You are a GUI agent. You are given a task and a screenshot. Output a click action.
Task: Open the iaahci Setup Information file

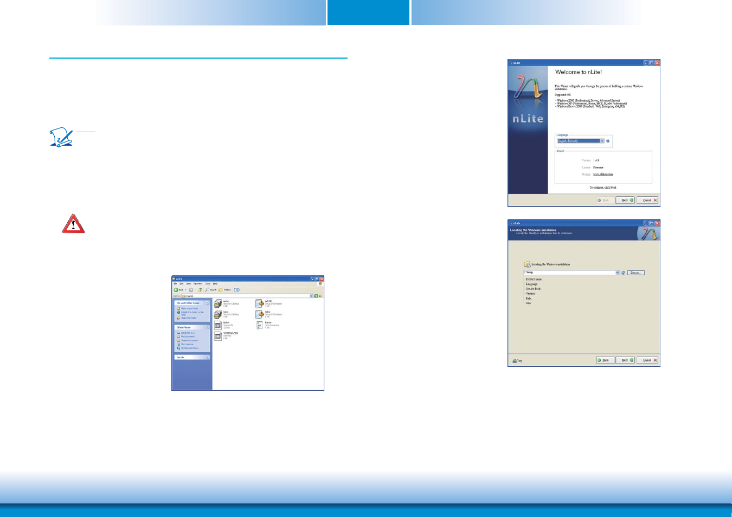(x=269, y=303)
